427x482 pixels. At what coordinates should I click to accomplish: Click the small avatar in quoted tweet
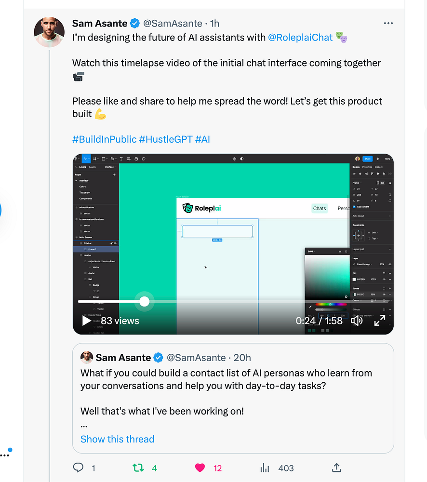click(x=87, y=358)
